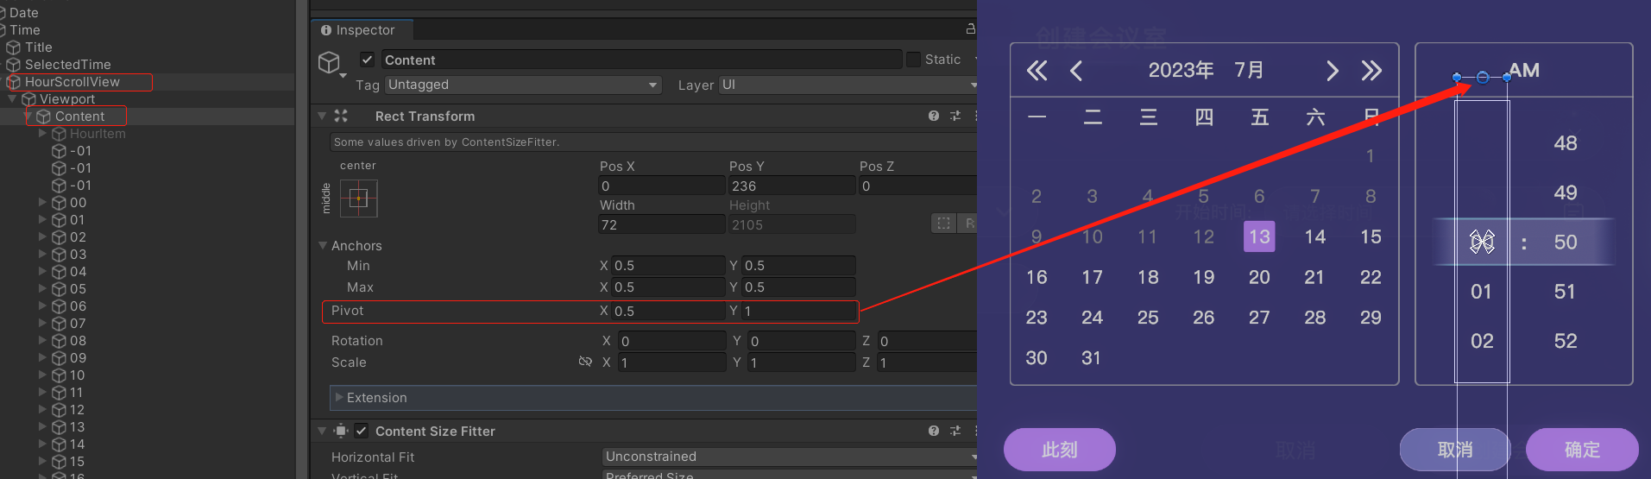Disable the Content Size Fitter component checkbox
Image resolution: width=1651 pixels, height=479 pixels.
click(x=362, y=431)
